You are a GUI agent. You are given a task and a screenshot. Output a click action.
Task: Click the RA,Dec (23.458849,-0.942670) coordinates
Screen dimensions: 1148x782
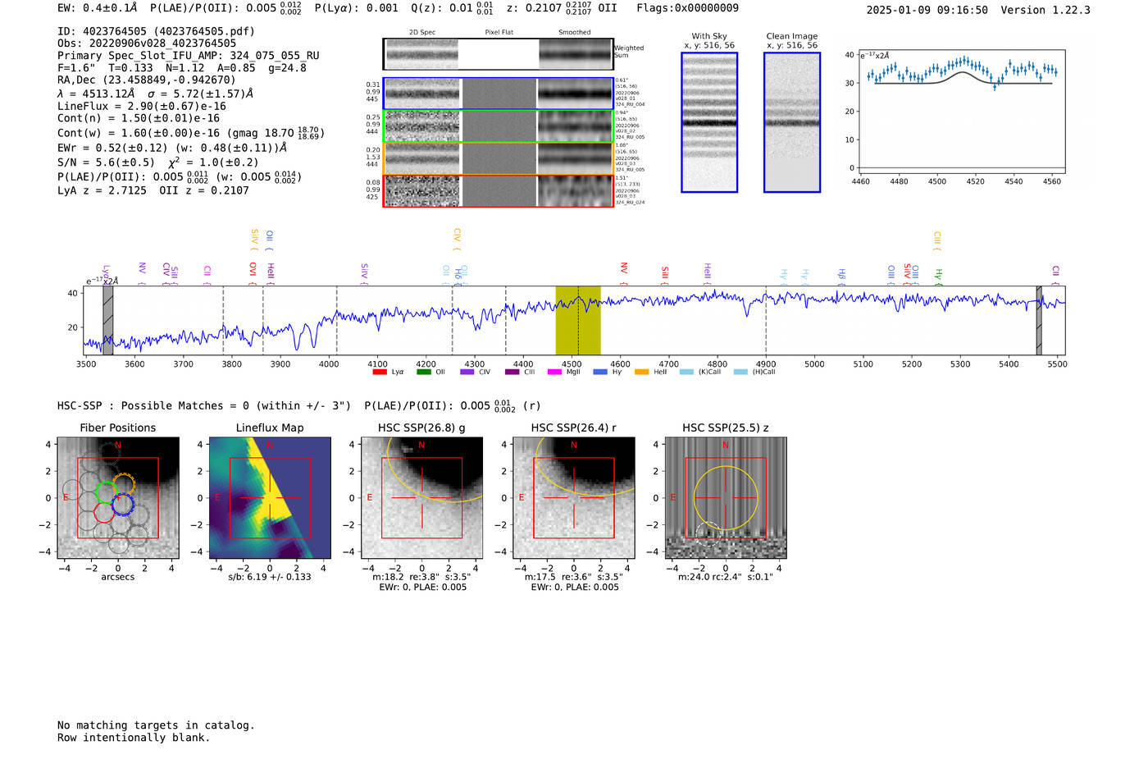[146, 80]
